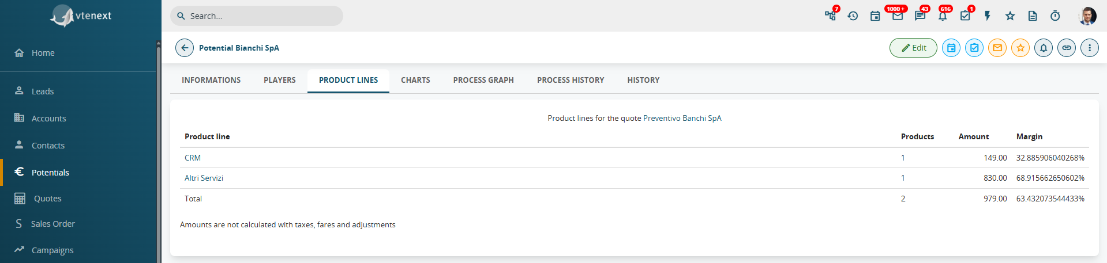Open the CRM product line link
1107x263 pixels.
[193, 158]
